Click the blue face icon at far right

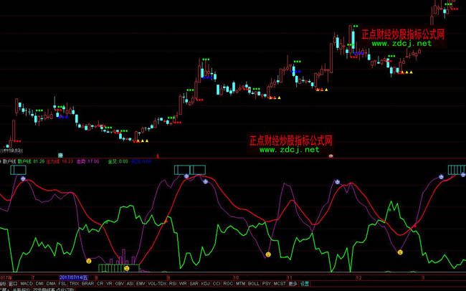tap(440, 176)
